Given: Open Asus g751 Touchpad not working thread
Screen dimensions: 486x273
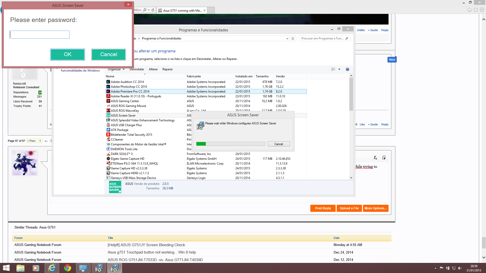Looking at the screenshot, I should 152,252.
